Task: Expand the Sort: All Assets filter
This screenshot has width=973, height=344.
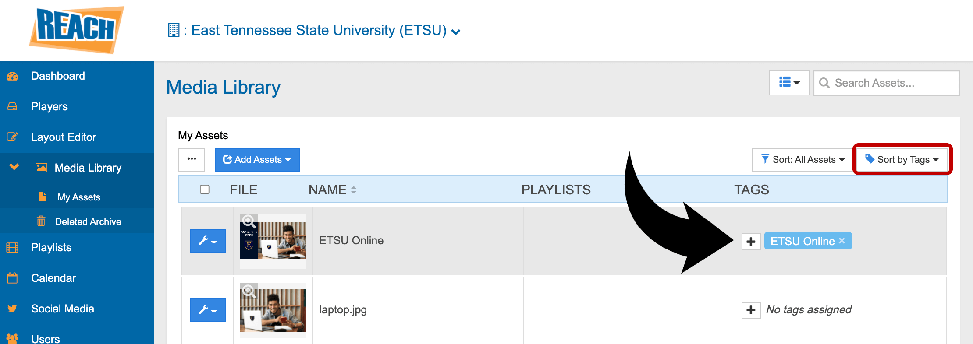Action: point(802,159)
